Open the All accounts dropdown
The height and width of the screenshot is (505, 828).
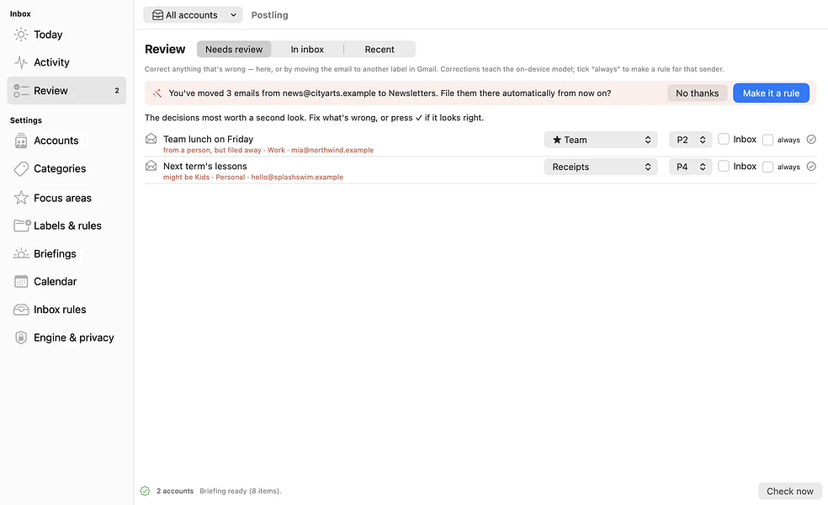193,15
